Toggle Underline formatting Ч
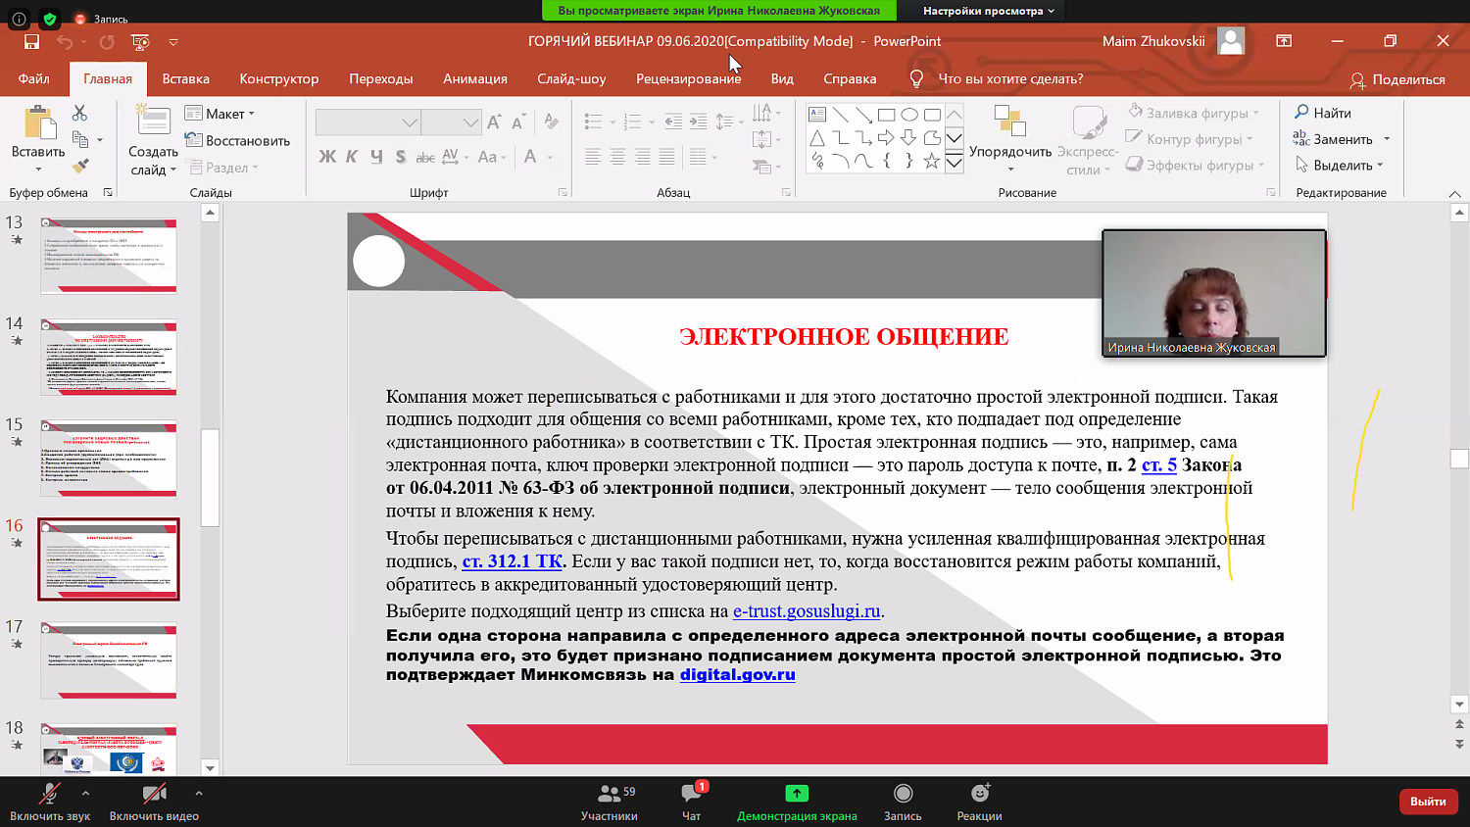 376,157
